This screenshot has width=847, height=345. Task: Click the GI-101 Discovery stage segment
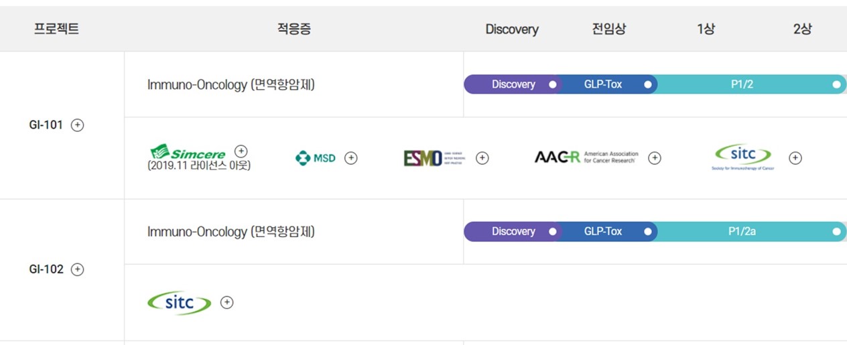513,84
